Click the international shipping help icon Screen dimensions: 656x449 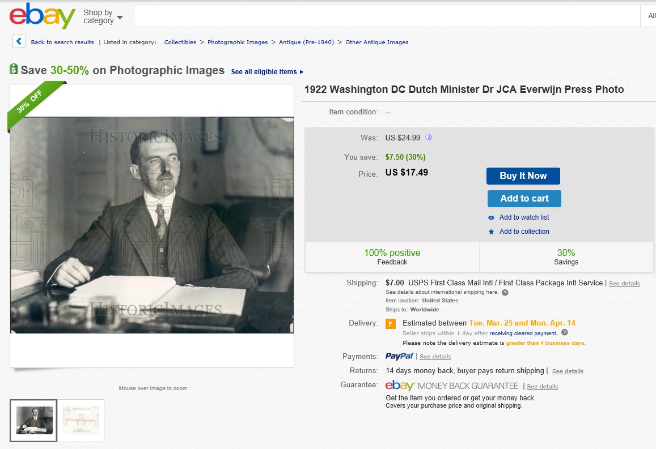(x=505, y=292)
